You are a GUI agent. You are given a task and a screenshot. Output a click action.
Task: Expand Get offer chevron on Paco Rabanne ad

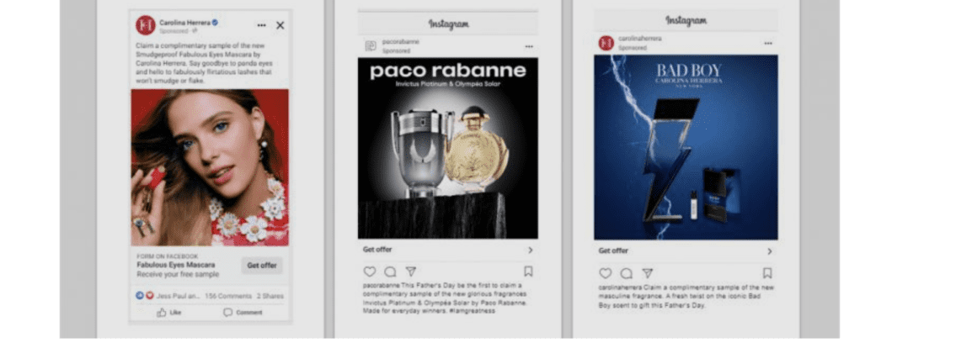pos(530,250)
